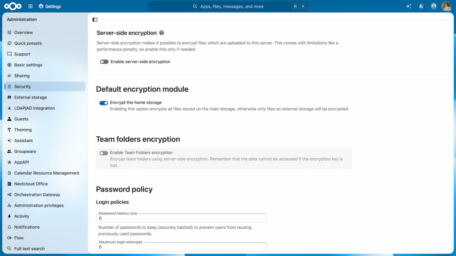Click Settings label in top bar
456x256 pixels.
point(53,6)
